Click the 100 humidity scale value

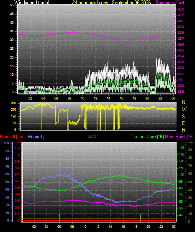[x=7, y=143]
